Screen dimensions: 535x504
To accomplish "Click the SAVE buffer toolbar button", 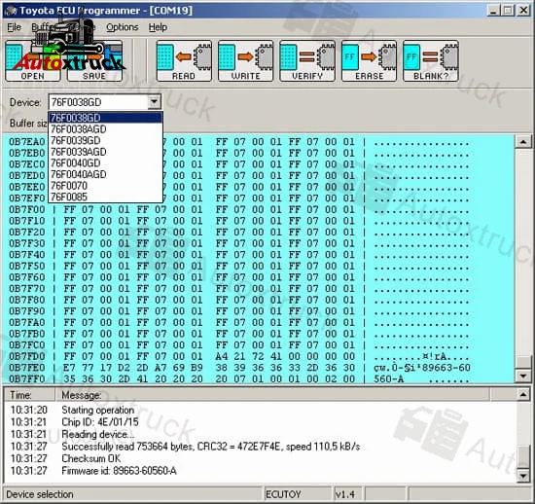I will (94, 60).
